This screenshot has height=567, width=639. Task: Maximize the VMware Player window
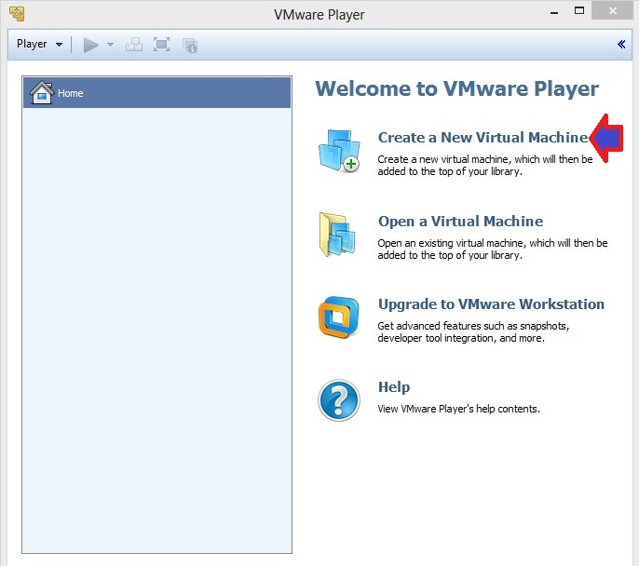point(579,11)
